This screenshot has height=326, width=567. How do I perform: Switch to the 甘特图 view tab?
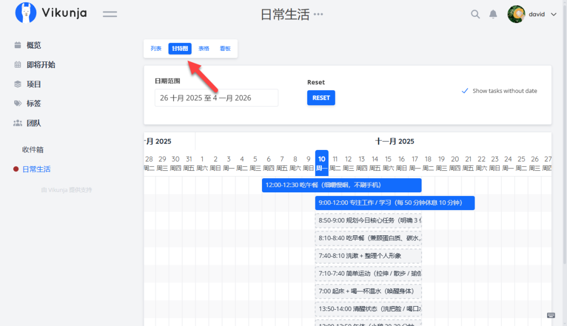click(180, 48)
